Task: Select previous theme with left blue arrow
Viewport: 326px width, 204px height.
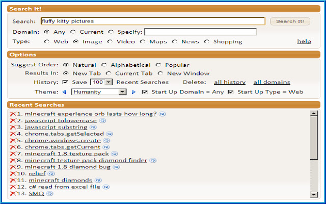Action: click(x=64, y=92)
